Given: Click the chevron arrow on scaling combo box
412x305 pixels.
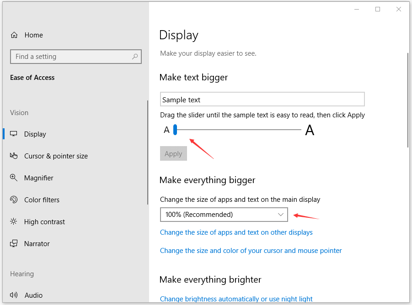Looking at the screenshot, I should (281, 215).
